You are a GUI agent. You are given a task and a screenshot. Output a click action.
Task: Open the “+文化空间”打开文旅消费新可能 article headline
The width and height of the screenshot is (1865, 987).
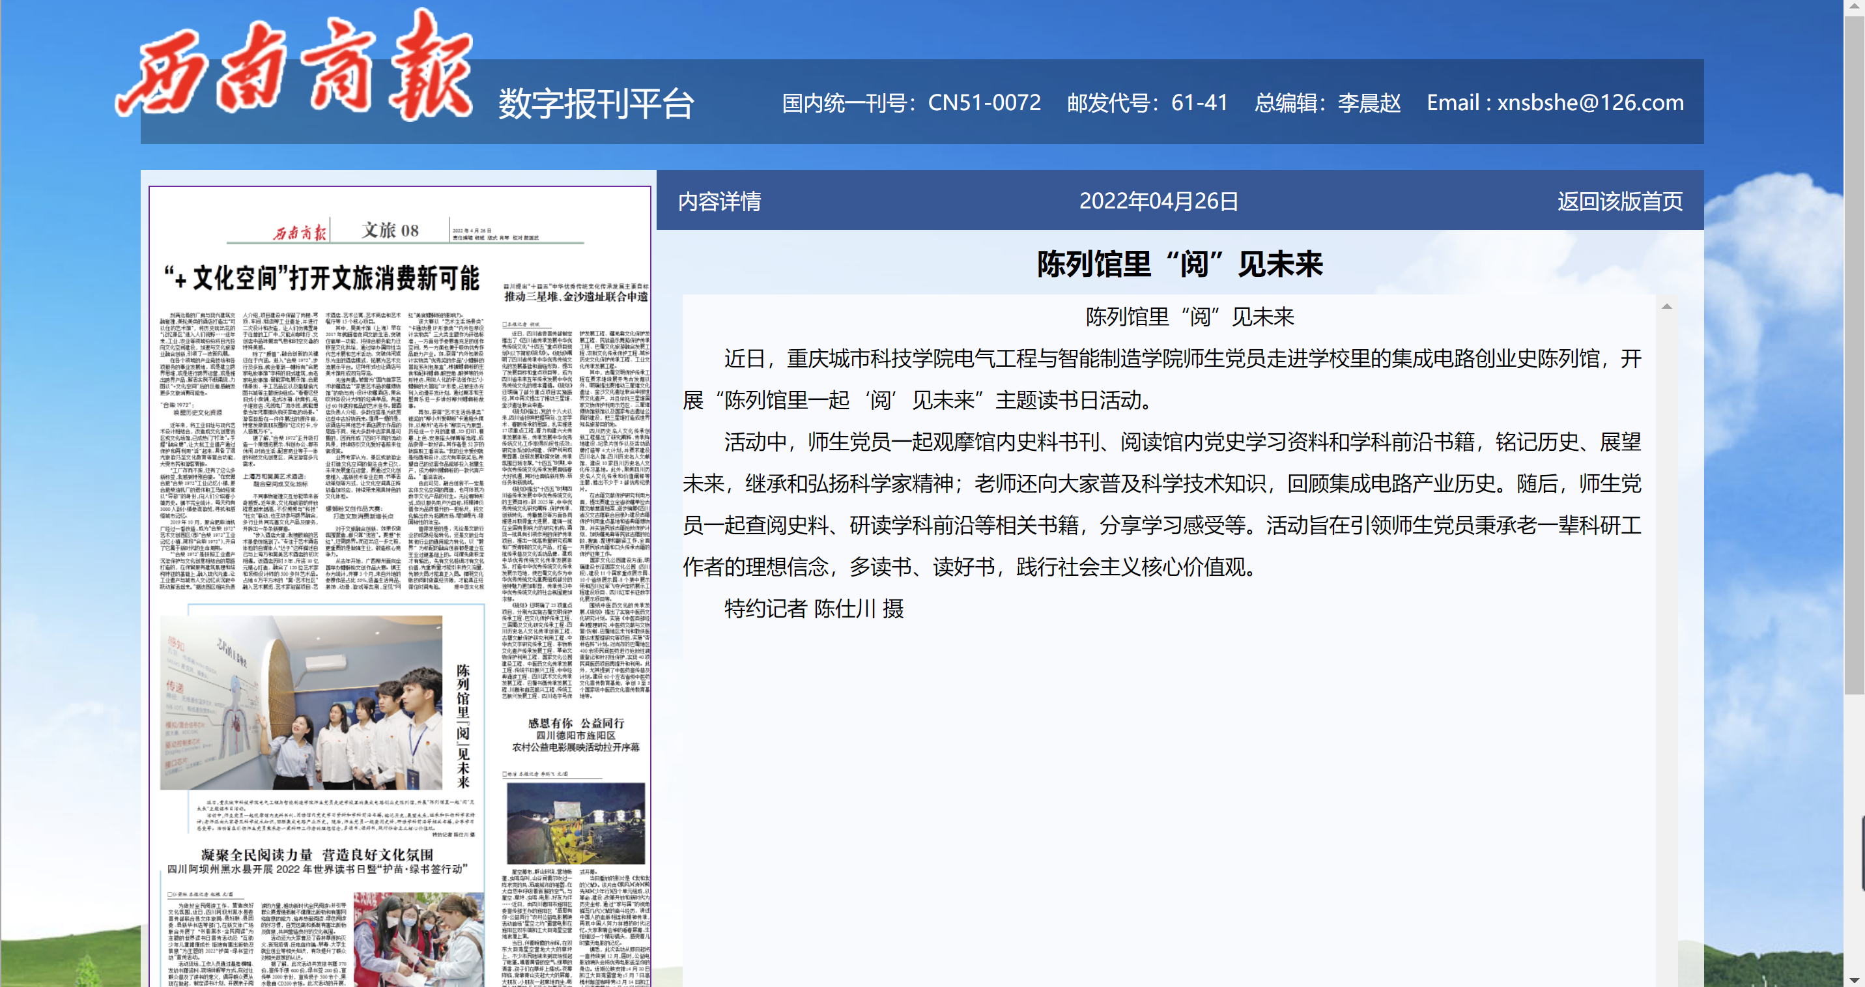321,278
